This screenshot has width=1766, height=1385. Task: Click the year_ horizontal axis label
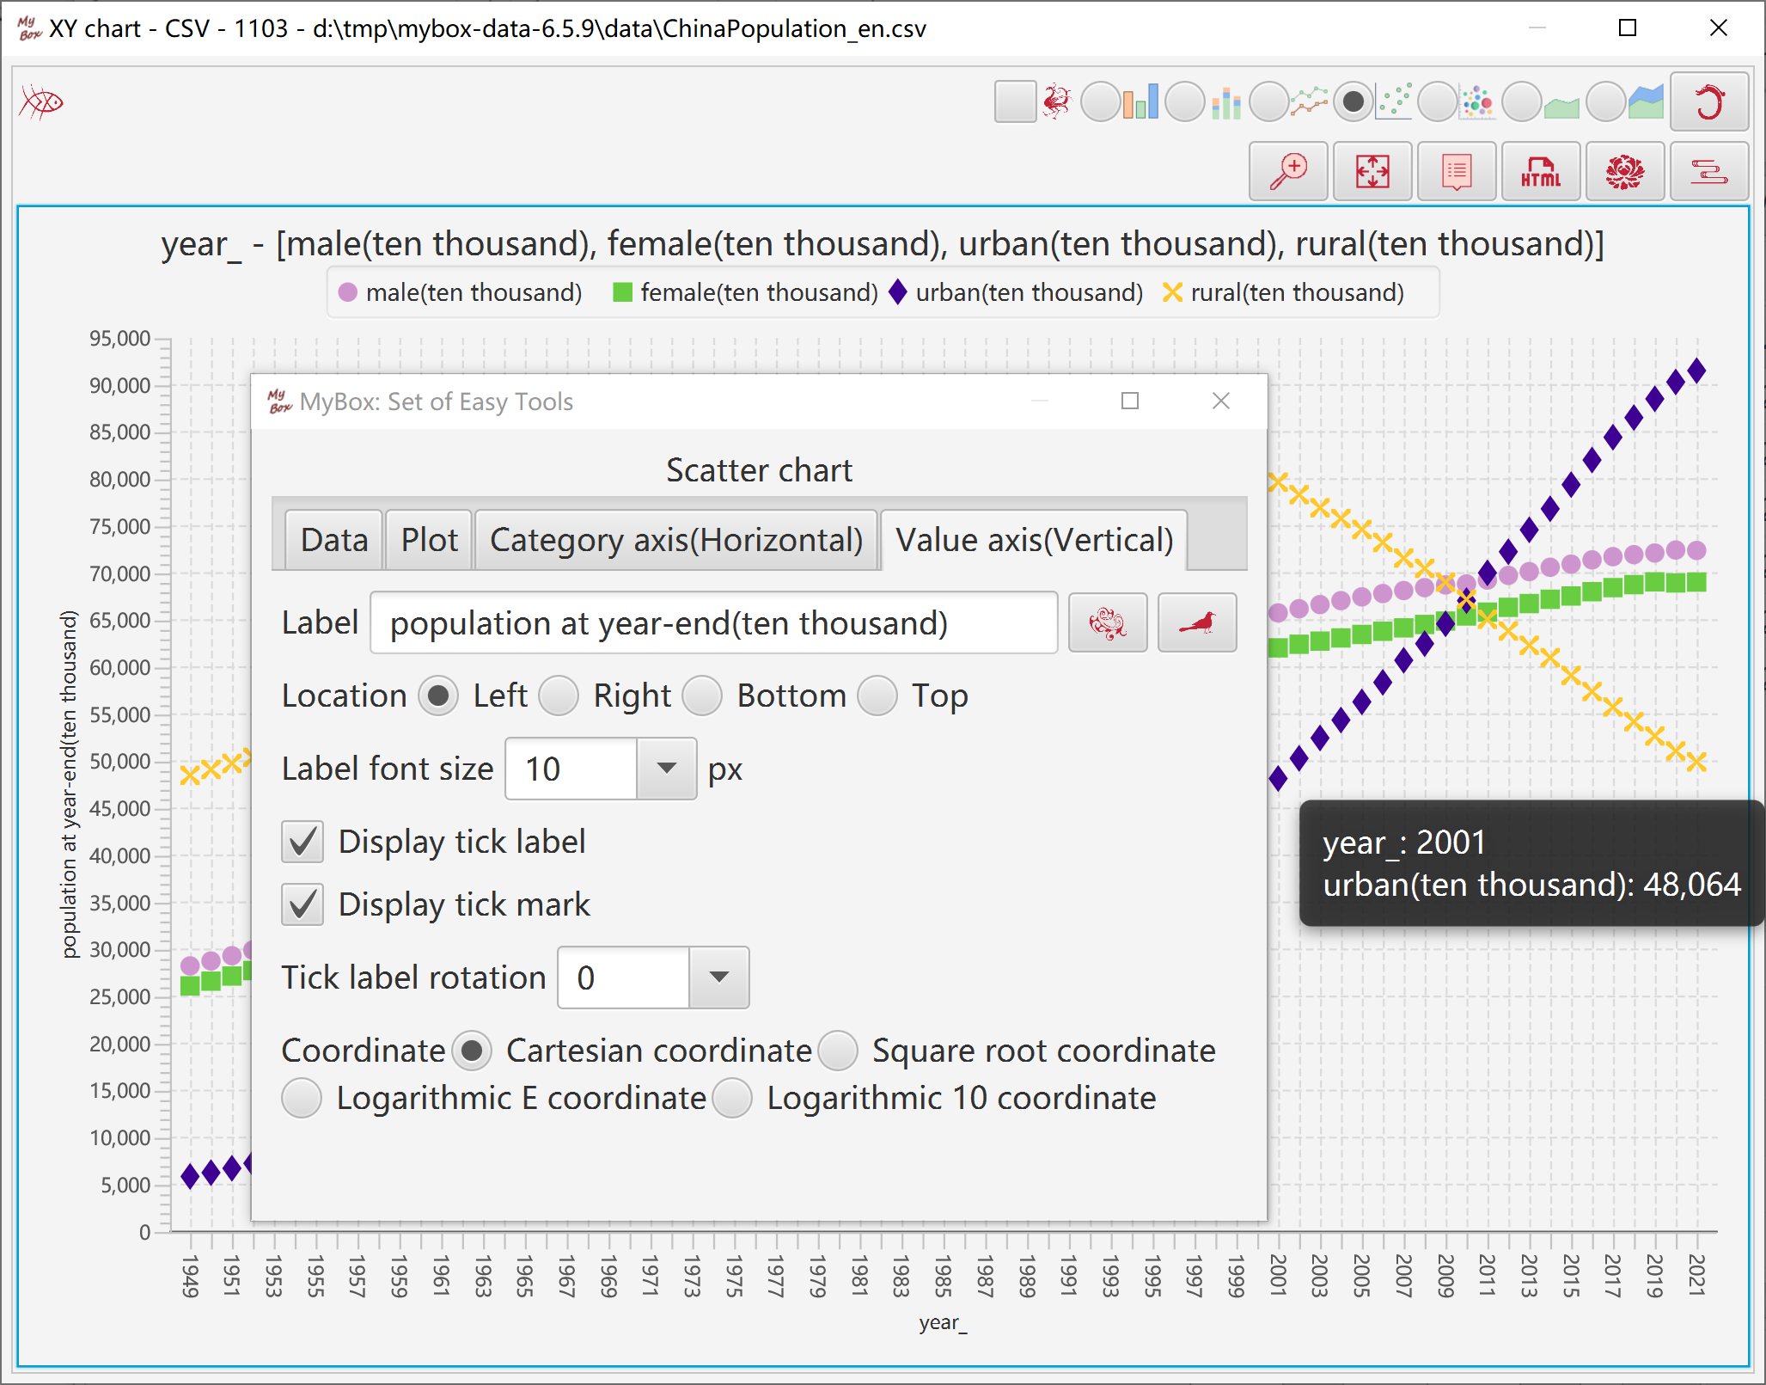click(943, 1322)
